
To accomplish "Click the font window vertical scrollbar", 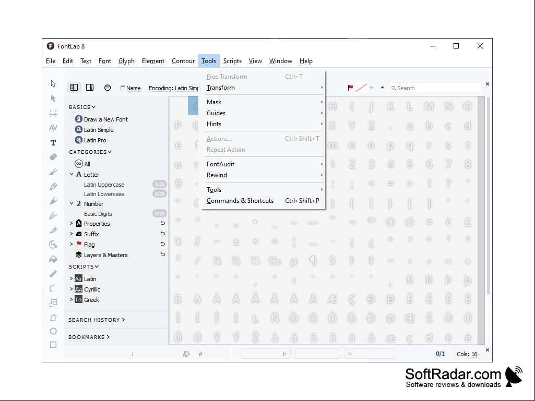I will 488,196.
